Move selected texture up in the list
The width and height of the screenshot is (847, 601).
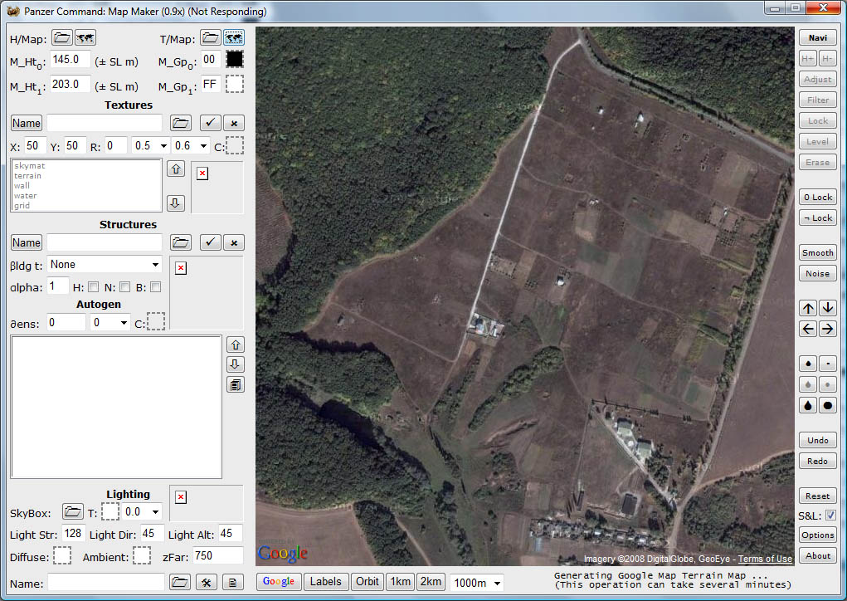(x=176, y=169)
